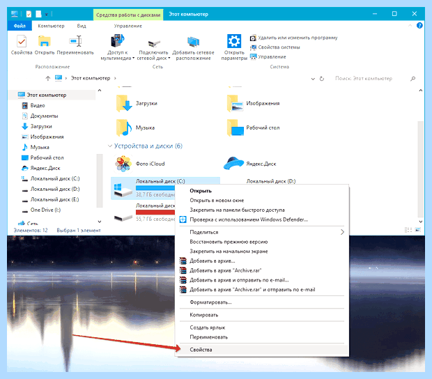Switch to the Вид tab
This screenshot has height=379, width=432.
pos(82,26)
